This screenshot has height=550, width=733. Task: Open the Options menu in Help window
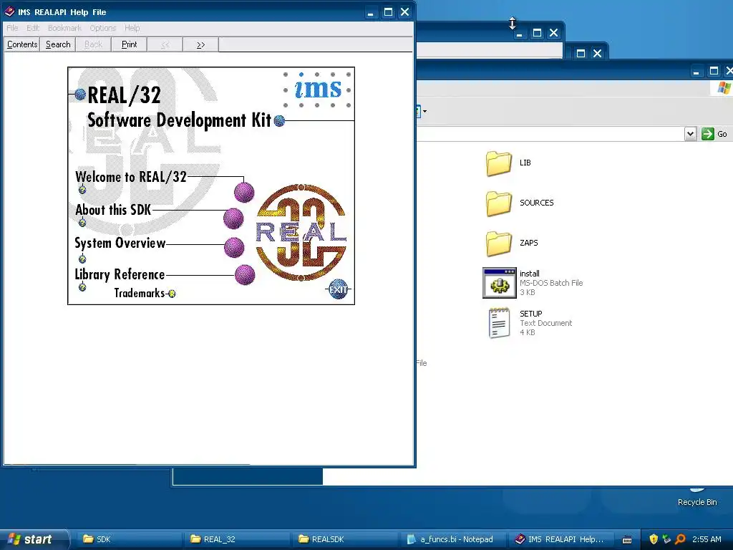(x=103, y=28)
